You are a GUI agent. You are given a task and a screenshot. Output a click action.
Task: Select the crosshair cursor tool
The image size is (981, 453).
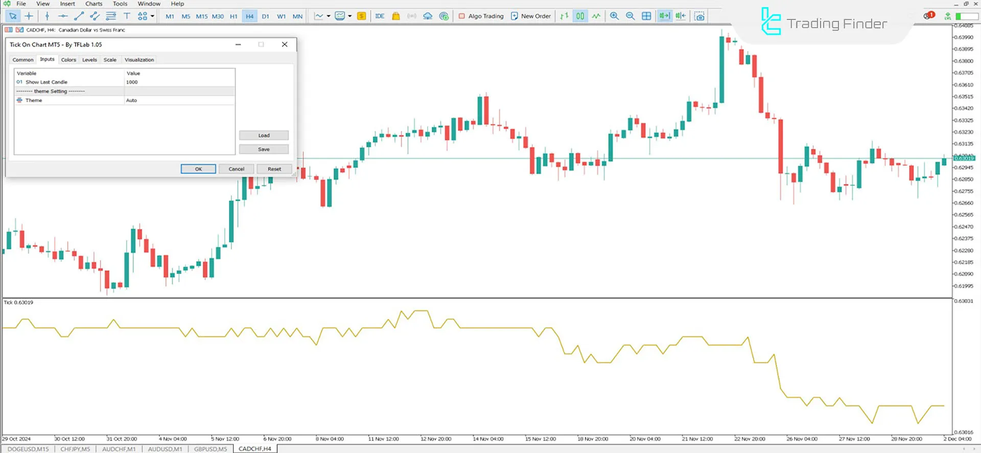tap(29, 16)
